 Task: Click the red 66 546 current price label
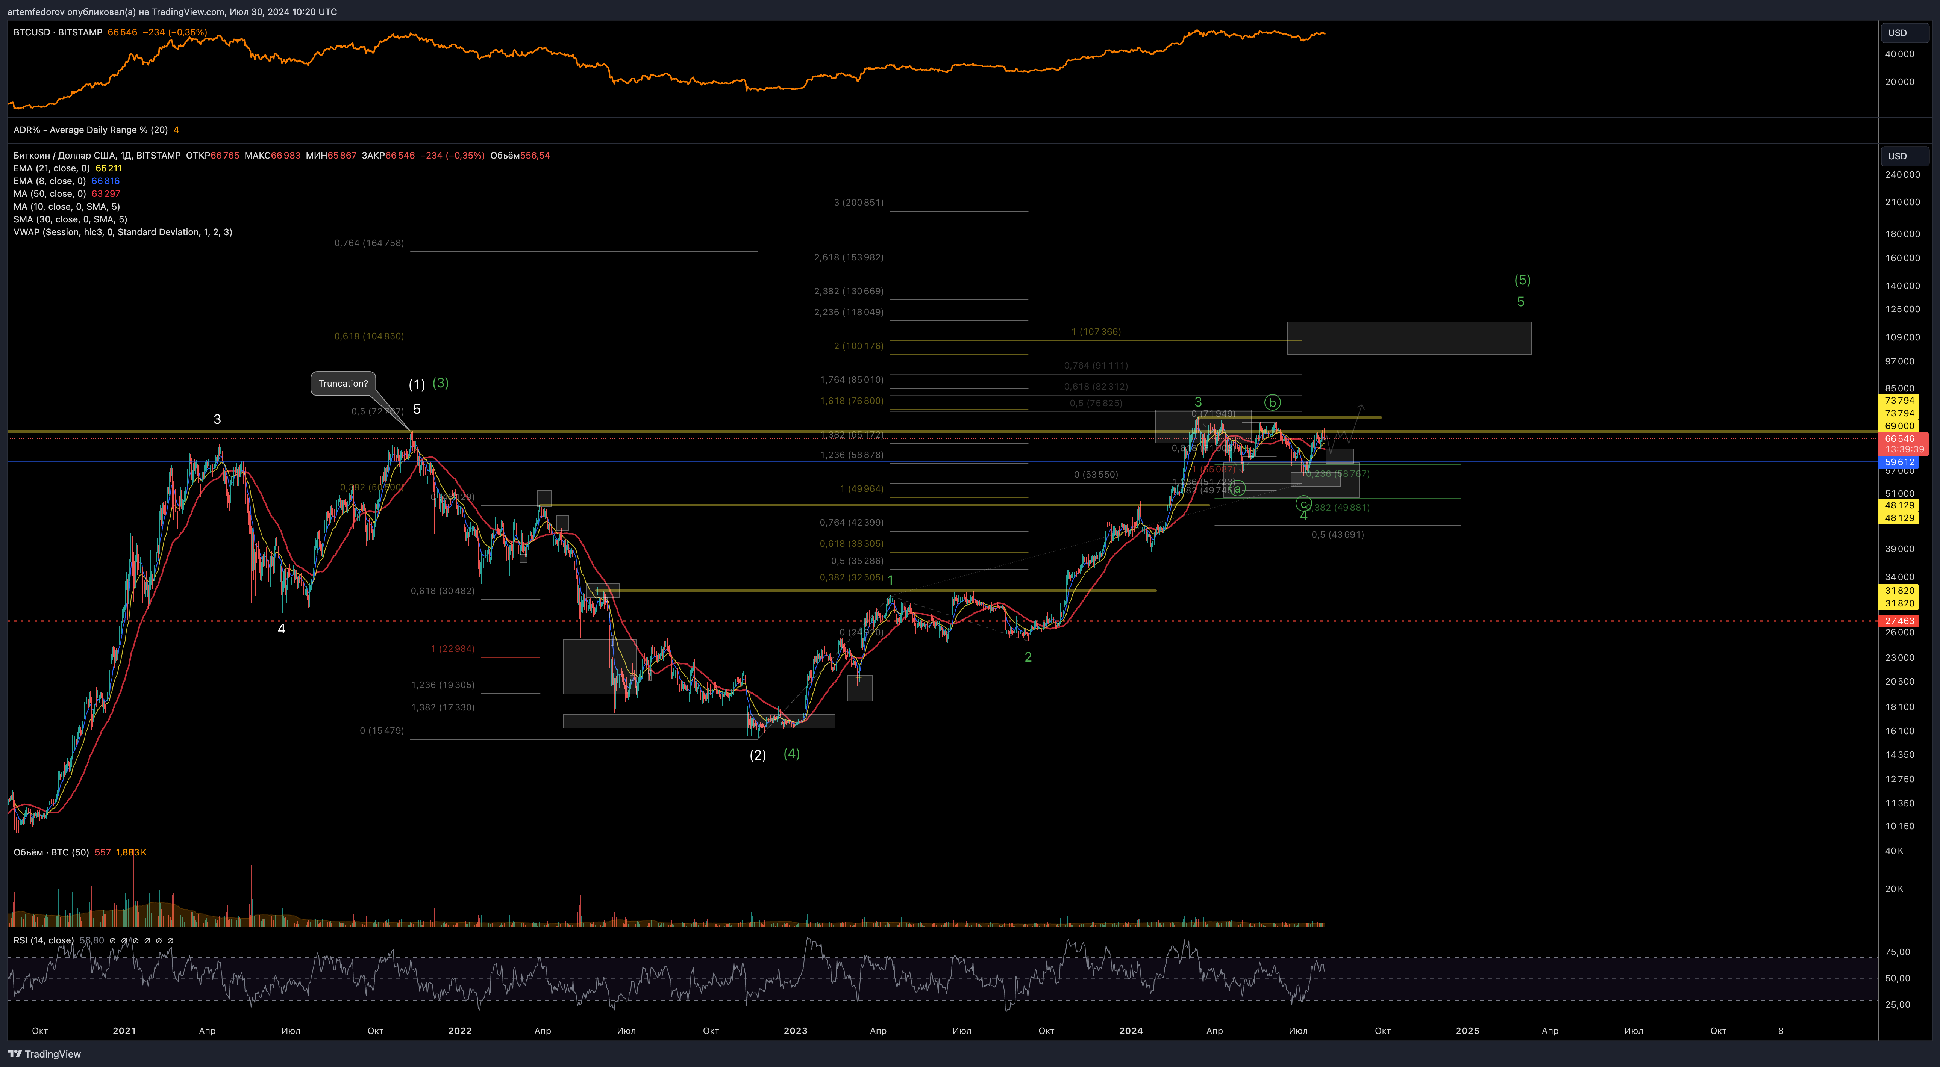coord(1900,439)
